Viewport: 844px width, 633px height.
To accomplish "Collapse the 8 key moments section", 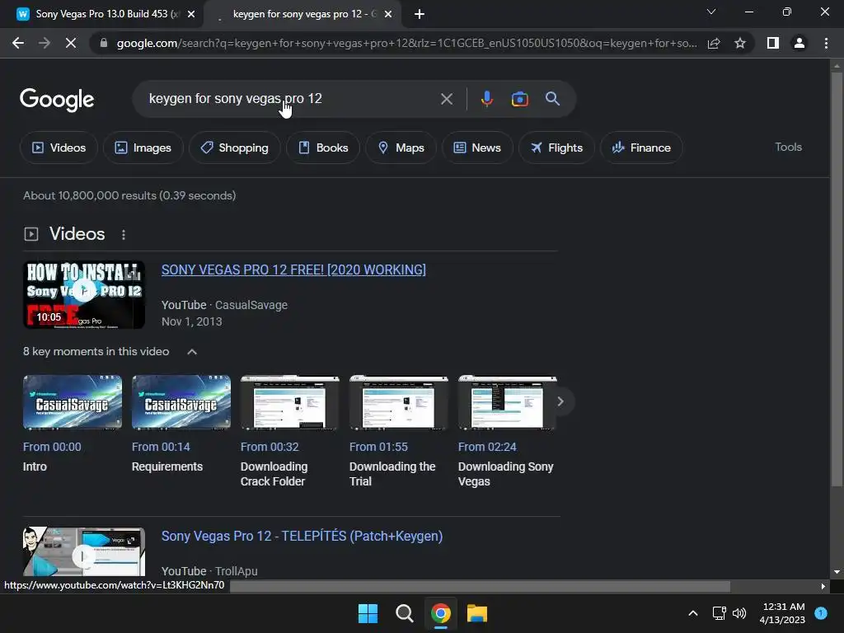I will [x=192, y=352].
